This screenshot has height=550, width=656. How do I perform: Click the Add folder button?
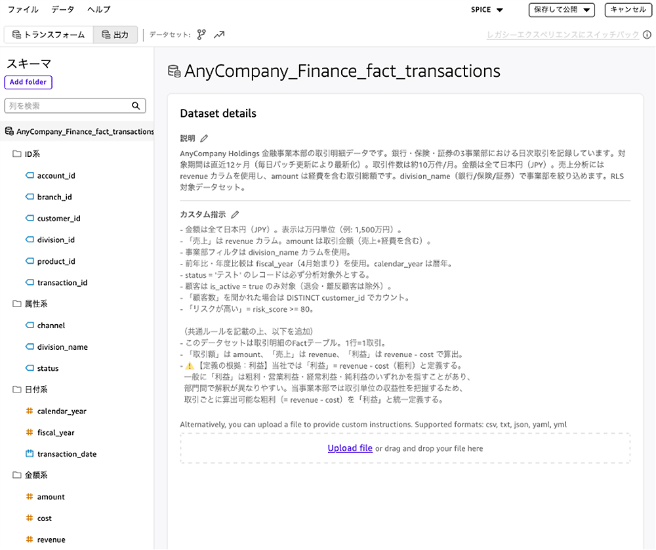[x=28, y=82]
